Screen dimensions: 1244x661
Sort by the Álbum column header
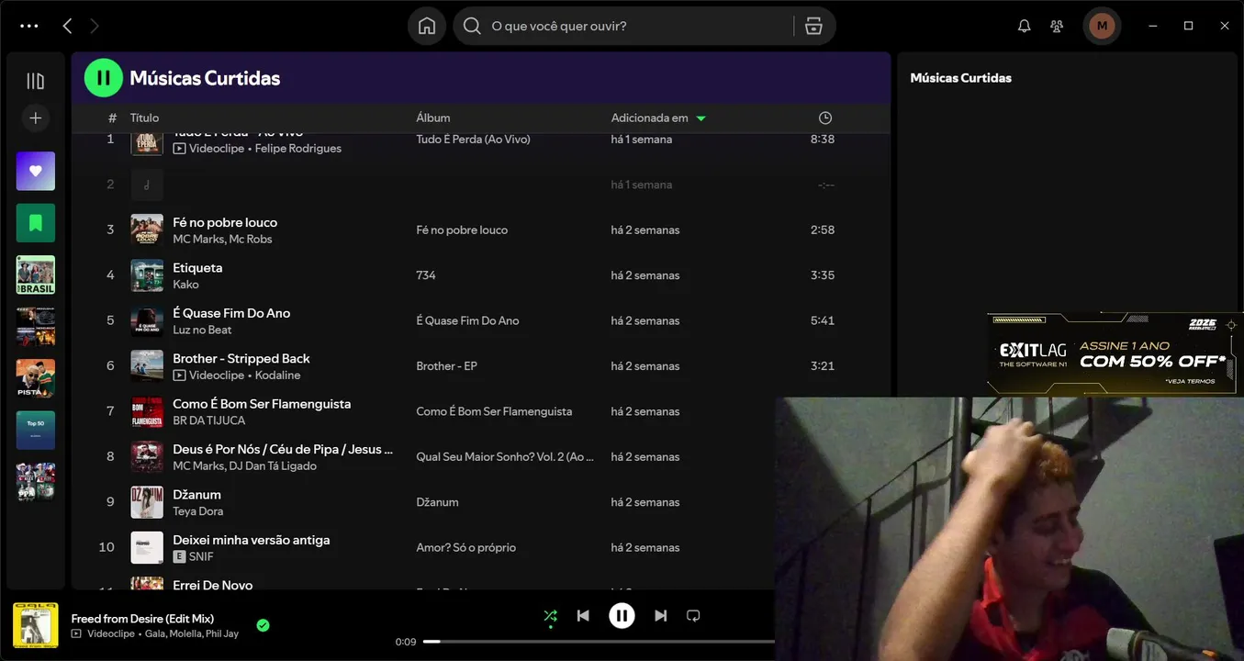pyautogui.click(x=433, y=118)
